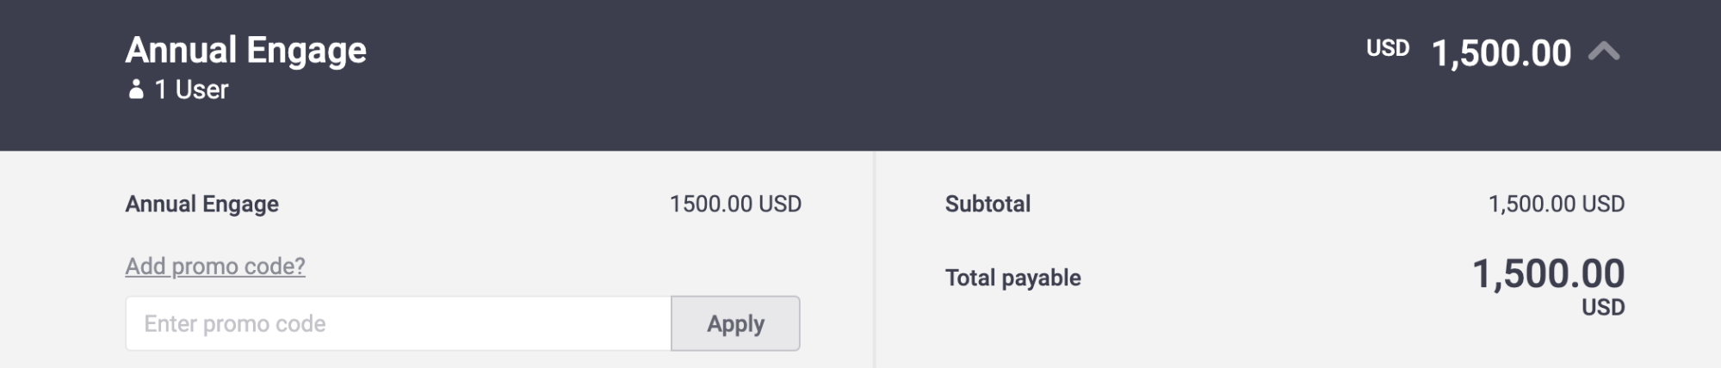Click the dark header bar empty area
1721x368 pixels.
[861, 76]
